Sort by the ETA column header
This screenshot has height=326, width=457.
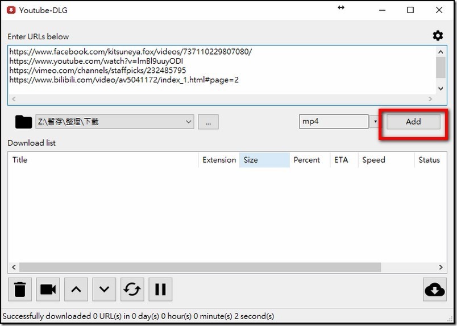tap(344, 160)
